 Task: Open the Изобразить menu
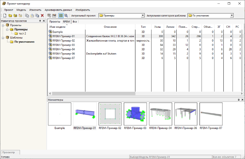83,10
